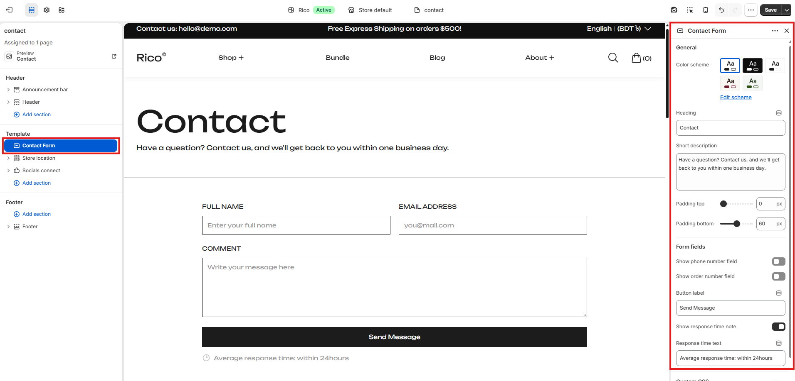Expand the Store location section
The image size is (795, 381).
pyautogui.click(x=8, y=158)
